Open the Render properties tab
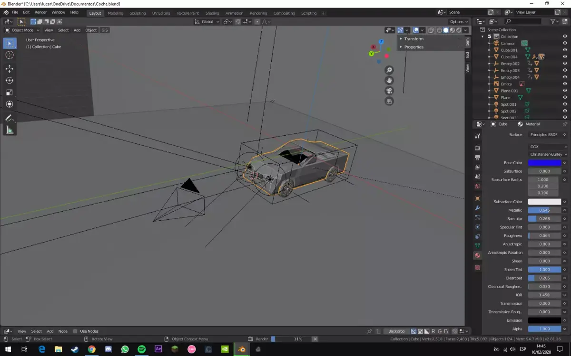Viewport: 571px width, 356px height. pos(478,148)
